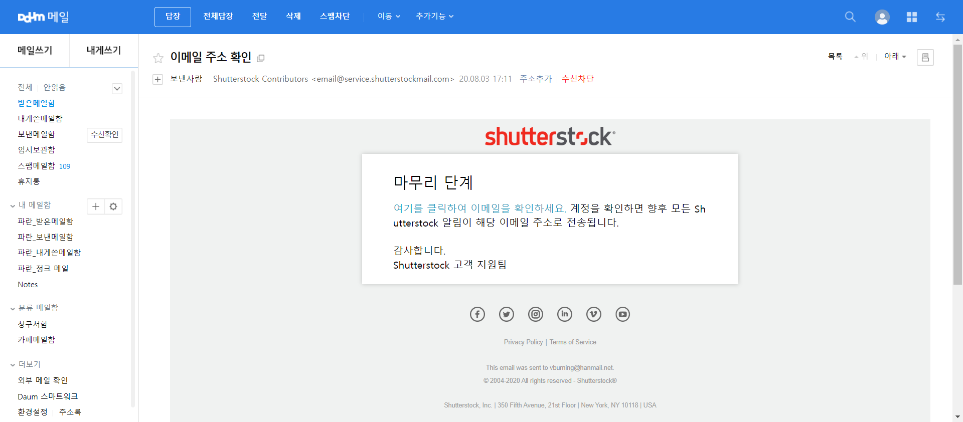Open 파란_받은메일함 folder
The height and width of the screenshot is (422, 963).
[45, 222]
